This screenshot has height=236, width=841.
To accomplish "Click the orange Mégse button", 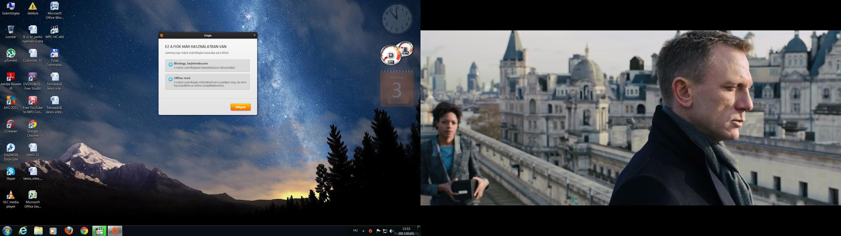I will [x=240, y=107].
